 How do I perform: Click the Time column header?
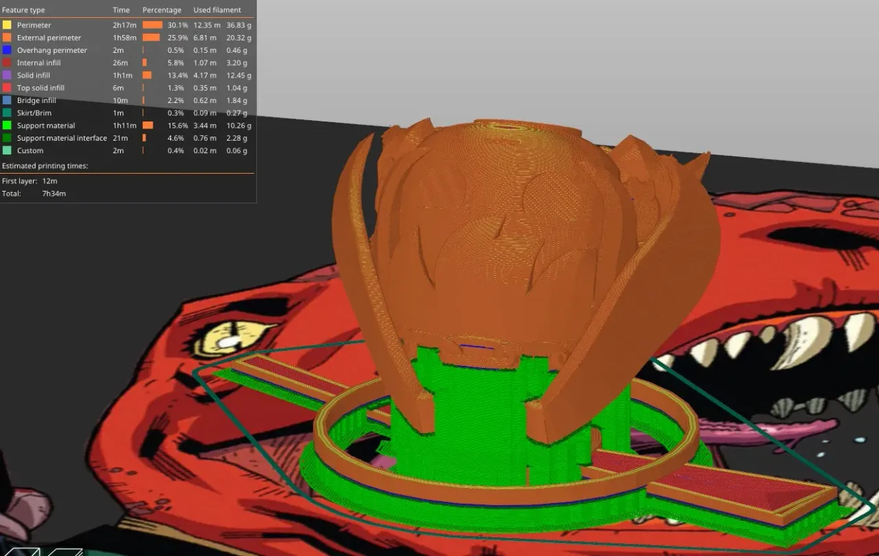121,10
